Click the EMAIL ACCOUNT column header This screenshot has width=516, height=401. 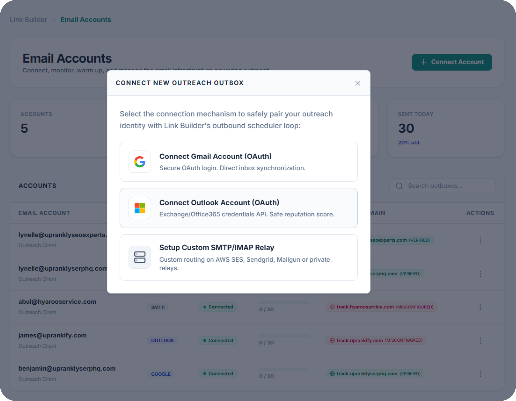(x=44, y=213)
